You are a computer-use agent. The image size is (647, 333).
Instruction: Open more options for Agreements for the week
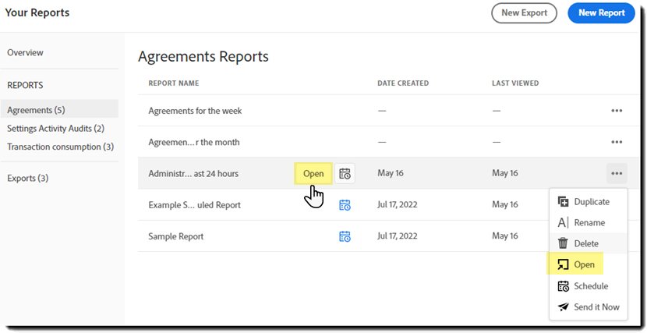(x=617, y=111)
